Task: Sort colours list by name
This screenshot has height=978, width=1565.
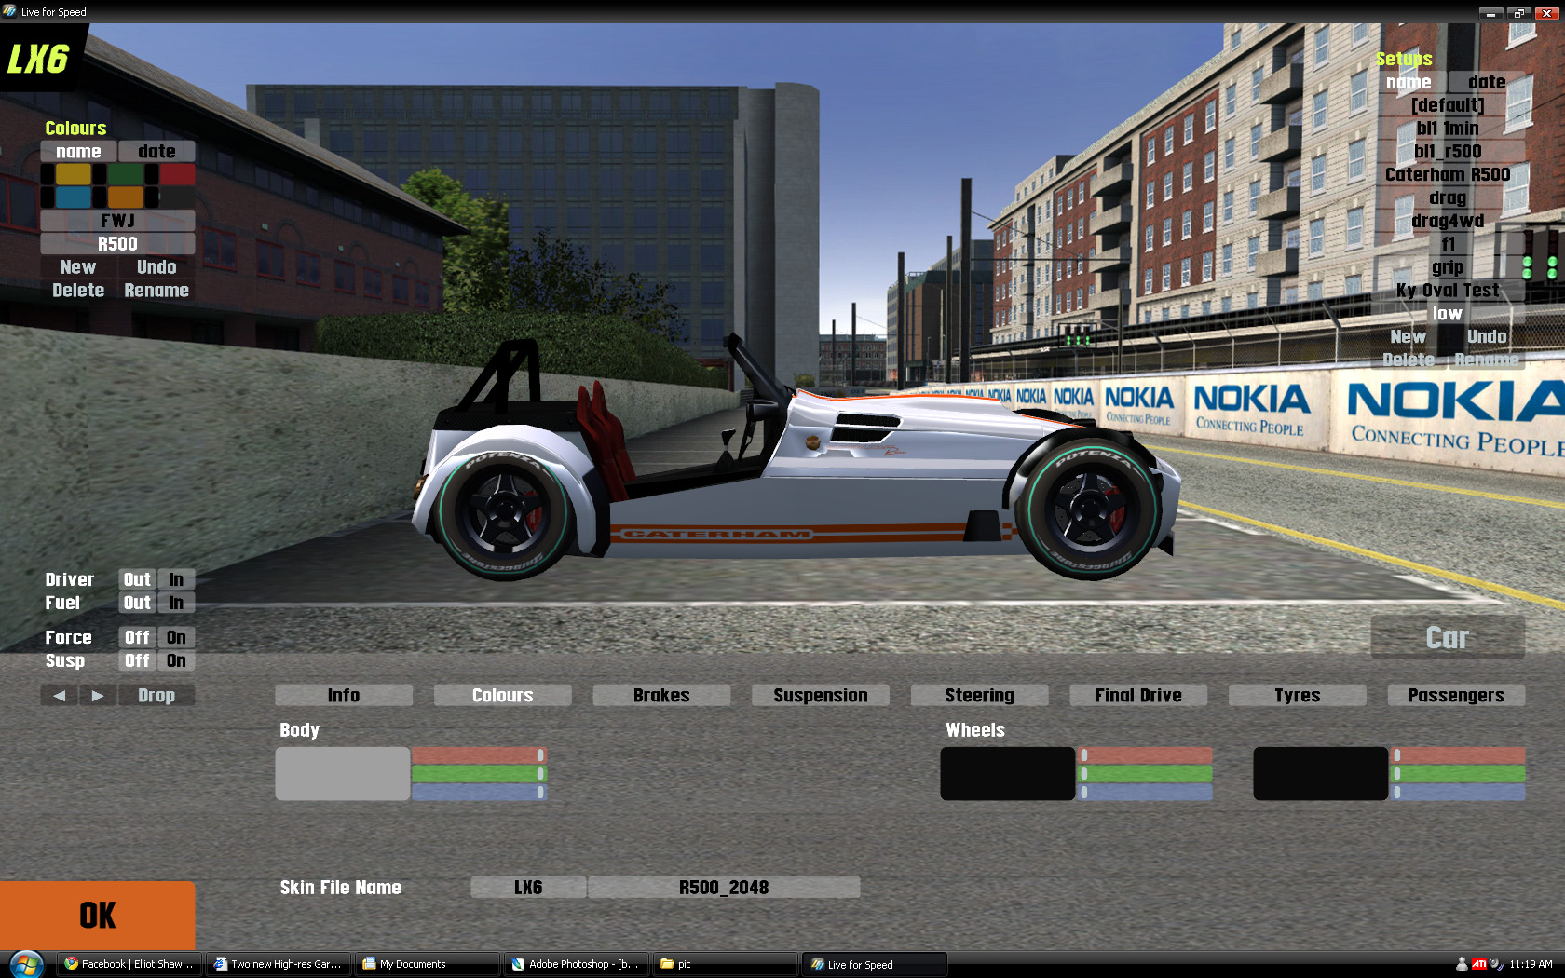Action: click(78, 151)
